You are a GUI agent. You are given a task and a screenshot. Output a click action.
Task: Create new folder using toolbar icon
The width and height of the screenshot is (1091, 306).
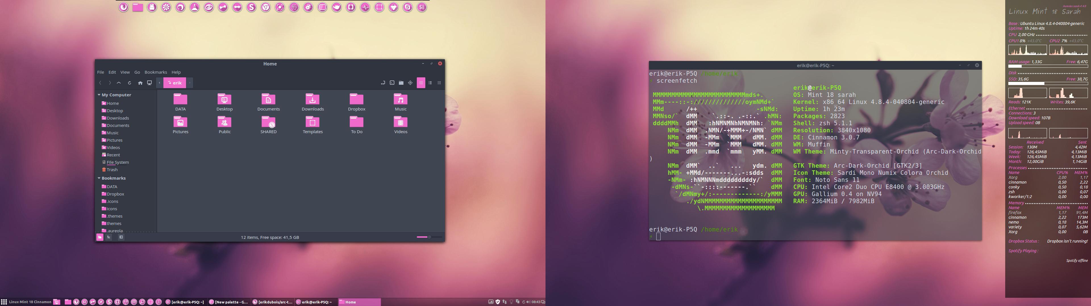[x=401, y=83]
